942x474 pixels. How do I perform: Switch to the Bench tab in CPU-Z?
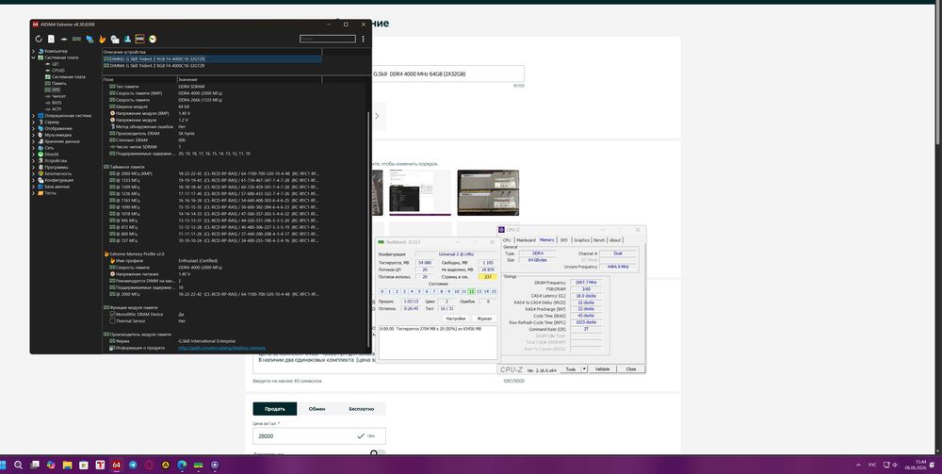click(599, 239)
